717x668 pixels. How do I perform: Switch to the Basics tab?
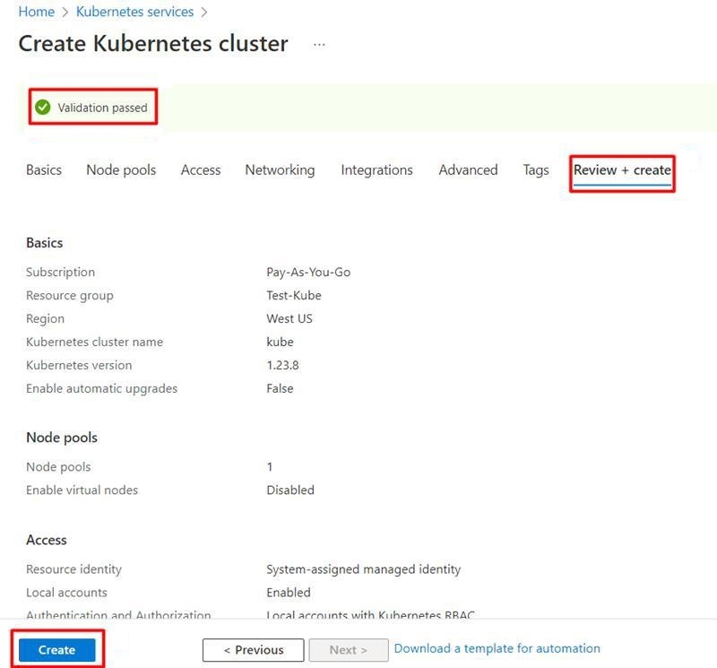coord(44,169)
